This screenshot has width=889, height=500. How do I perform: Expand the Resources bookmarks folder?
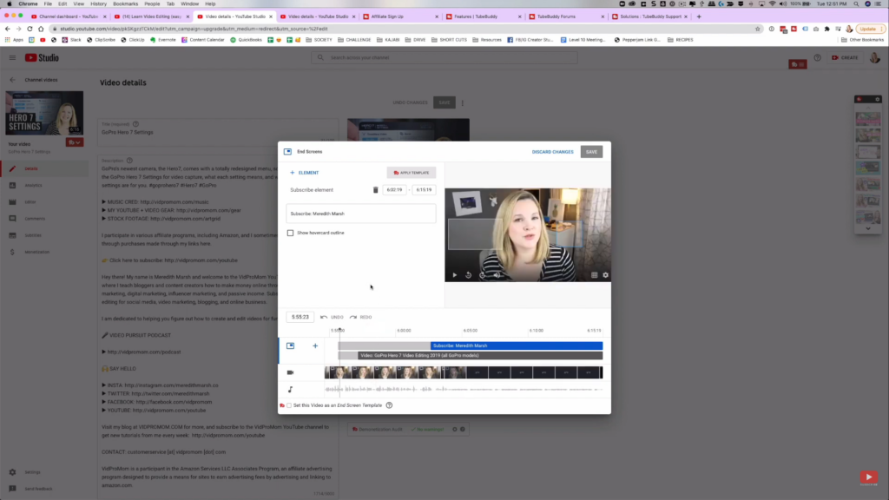coord(486,40)
